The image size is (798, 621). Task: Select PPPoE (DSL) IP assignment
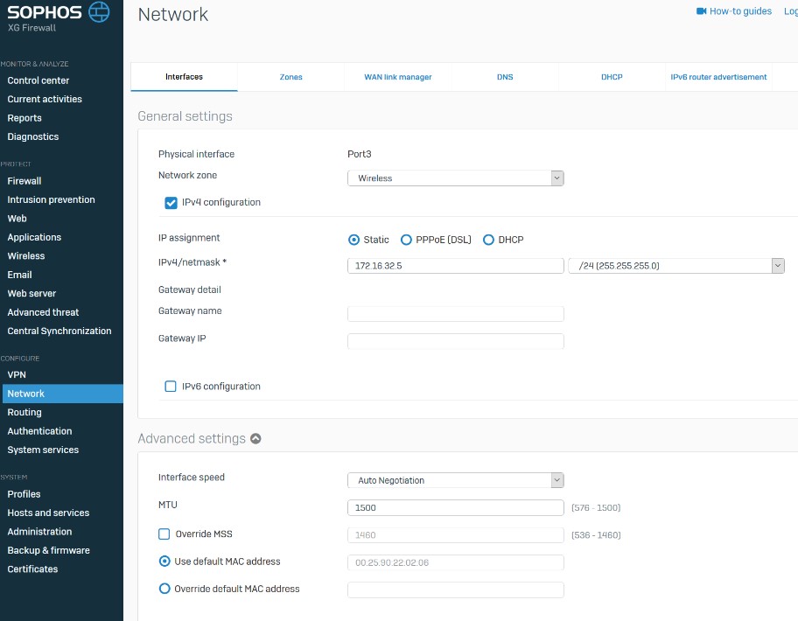(x=406, y=240)
